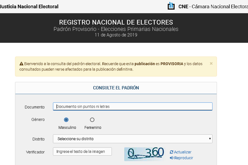Click the Actualizar refresh icon
The height and width of the screenshot is (165, 248).
pos(172,152)
